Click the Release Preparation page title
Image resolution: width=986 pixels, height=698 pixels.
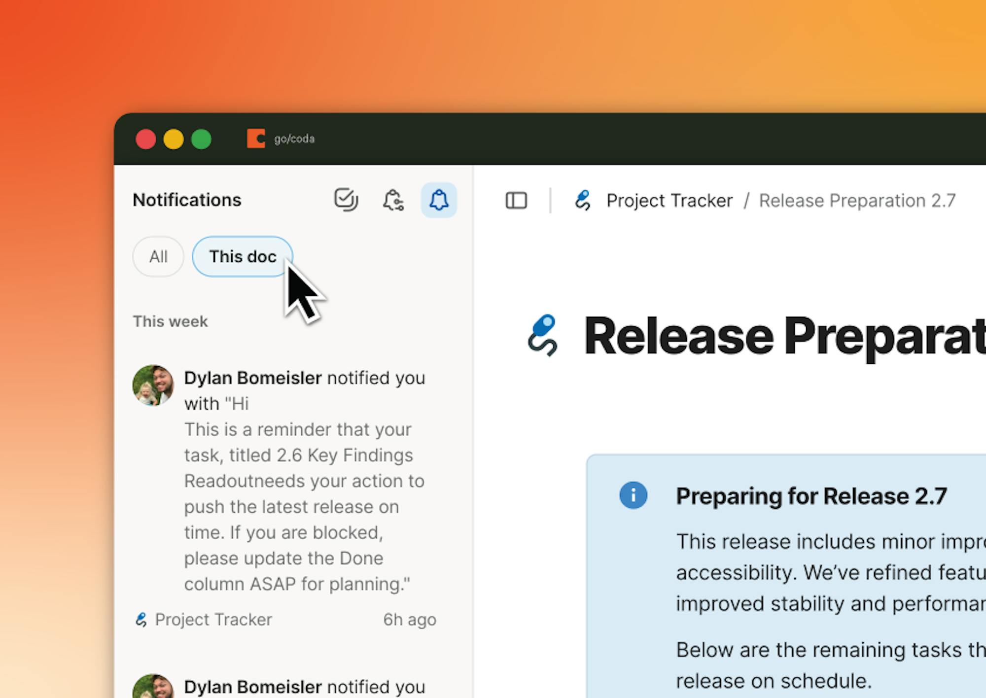(784, 336)
